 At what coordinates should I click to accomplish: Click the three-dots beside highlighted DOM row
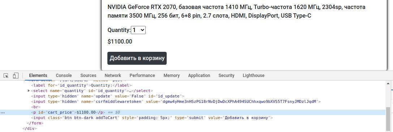[3, 113]
